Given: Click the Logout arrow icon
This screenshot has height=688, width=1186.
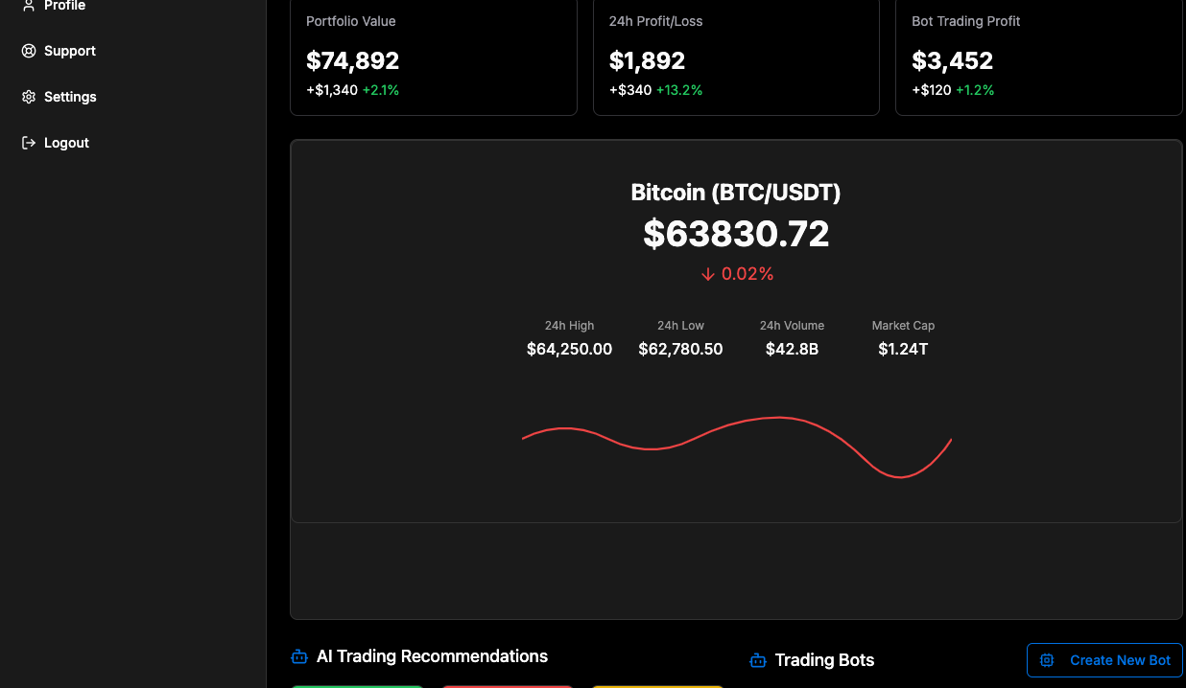Looking at the screenshot, I should pyautogui.click(x=29, y=143).
